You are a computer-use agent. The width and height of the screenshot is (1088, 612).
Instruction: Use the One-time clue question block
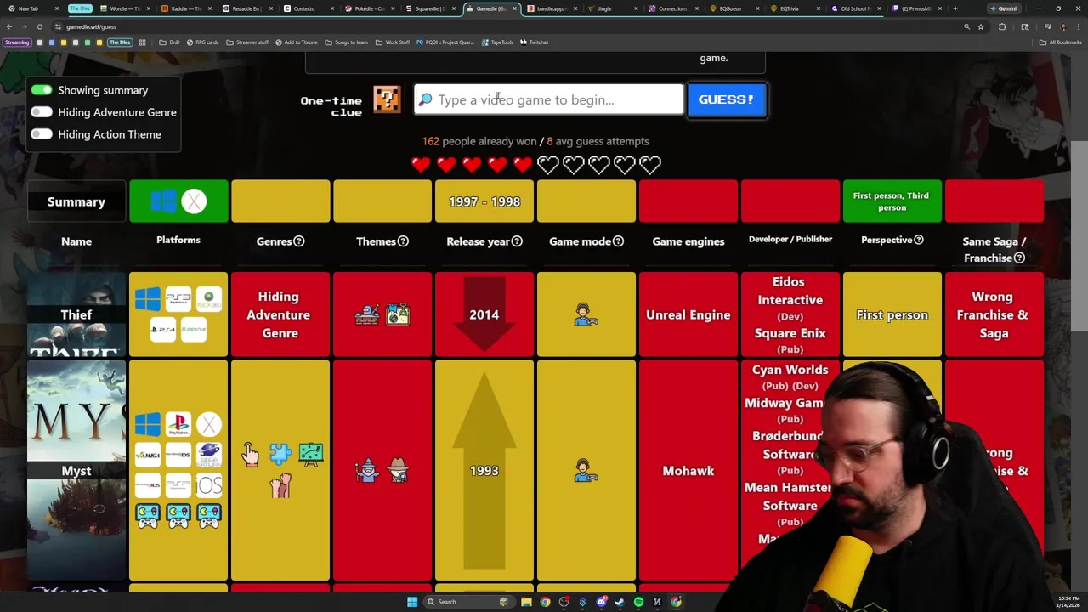click(387, 99)
